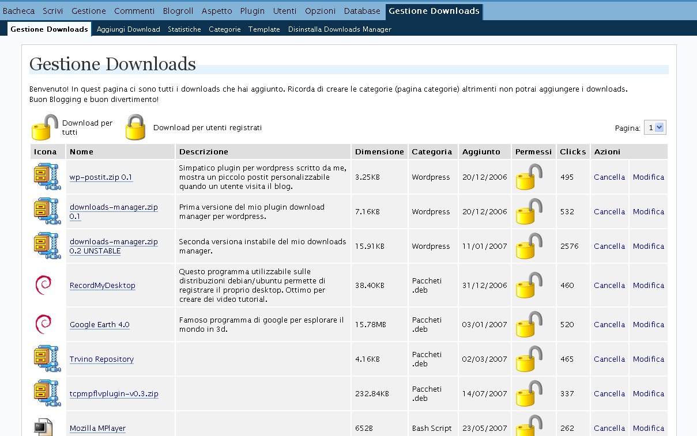This screenshot has width=697, height=436.
Task: Open the Commenti menu
Action: pyautogui.click(x=134, y=11)
